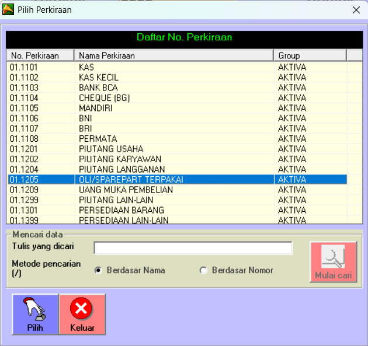Screen dimensions: 368x346
Task: Click the Pilih hand-pointer button
Action: pos(35,314)
